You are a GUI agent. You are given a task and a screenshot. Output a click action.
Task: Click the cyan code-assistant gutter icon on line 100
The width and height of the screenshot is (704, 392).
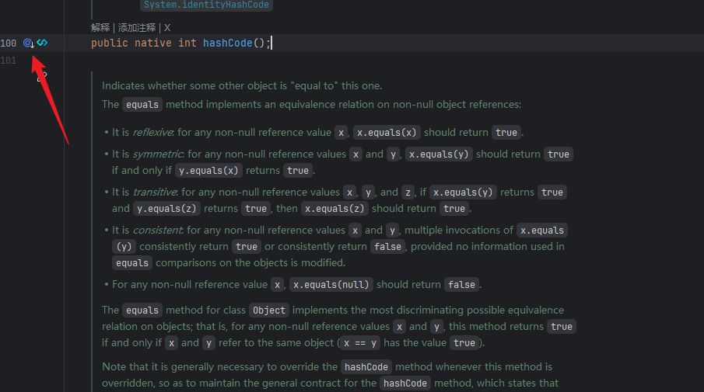42,43
